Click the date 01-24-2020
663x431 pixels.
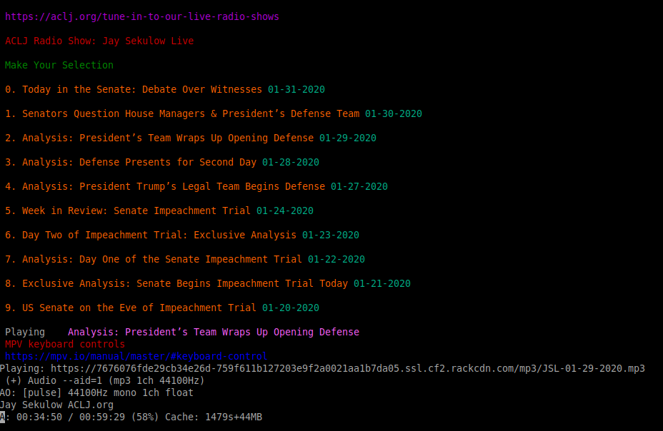(x=285, y=211)
